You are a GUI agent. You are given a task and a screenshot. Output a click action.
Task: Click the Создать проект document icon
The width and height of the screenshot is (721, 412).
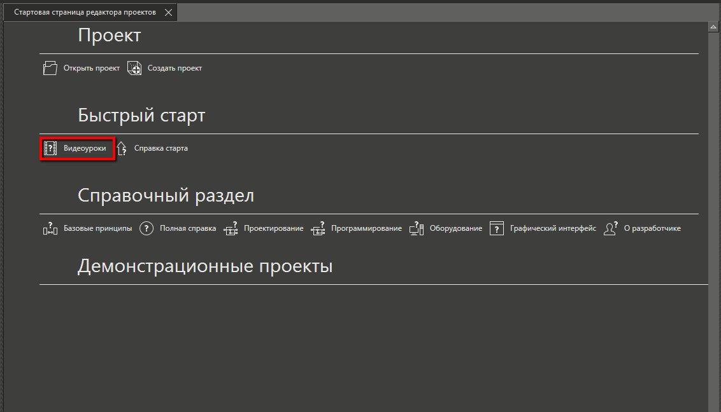tap(134, 67)
